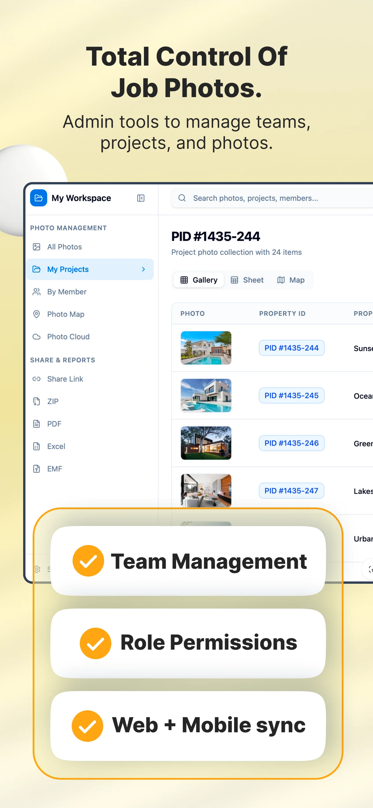Open the PID #1435-245 white house thumbnail
The image size is (373, 808).
pos(206,396)
